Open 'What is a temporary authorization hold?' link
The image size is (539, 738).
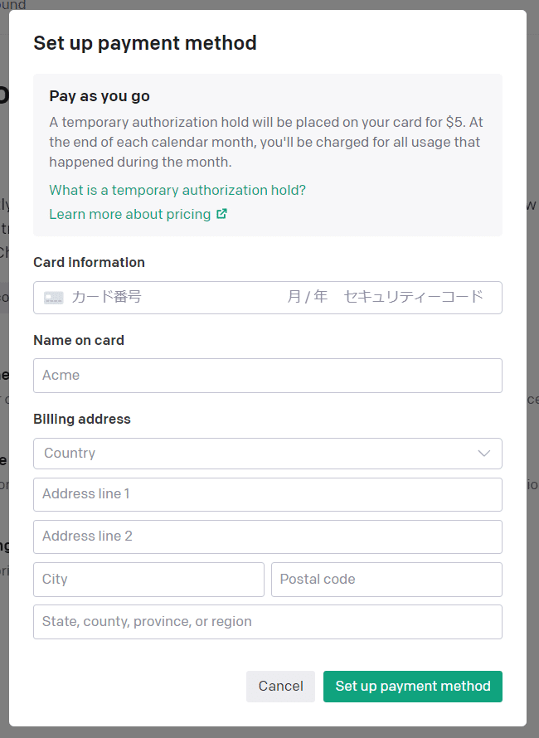pyautogui.click(x=177, y=190)
